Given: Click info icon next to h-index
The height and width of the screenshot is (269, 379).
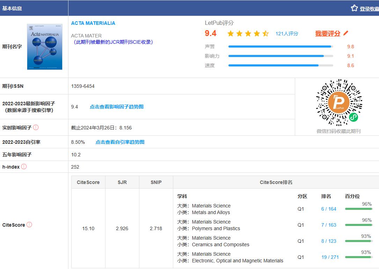Looking at the screenshot, I should tap(24, 167).
